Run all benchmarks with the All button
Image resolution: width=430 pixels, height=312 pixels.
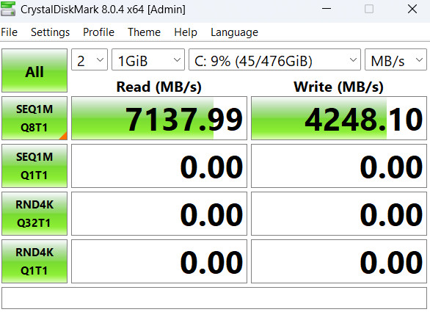coord(34,70)
